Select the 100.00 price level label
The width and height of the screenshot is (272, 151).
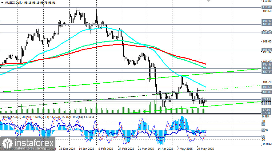click(267, 92)
